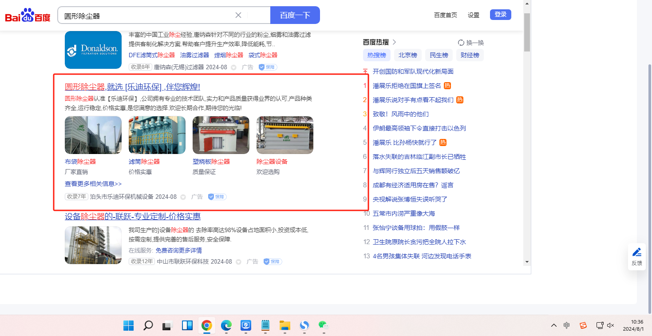Open the 反馈 feedback pencil icon
The image size is (652, 336).
637,252
